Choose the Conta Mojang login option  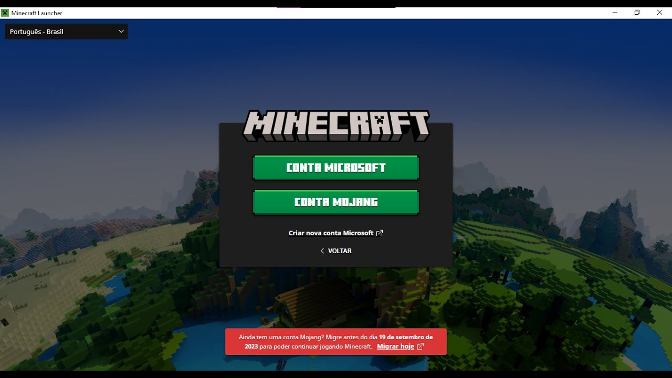[336, 202]
